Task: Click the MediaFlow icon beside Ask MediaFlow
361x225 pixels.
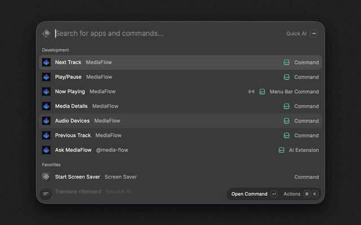Action: tap(46, 150)
